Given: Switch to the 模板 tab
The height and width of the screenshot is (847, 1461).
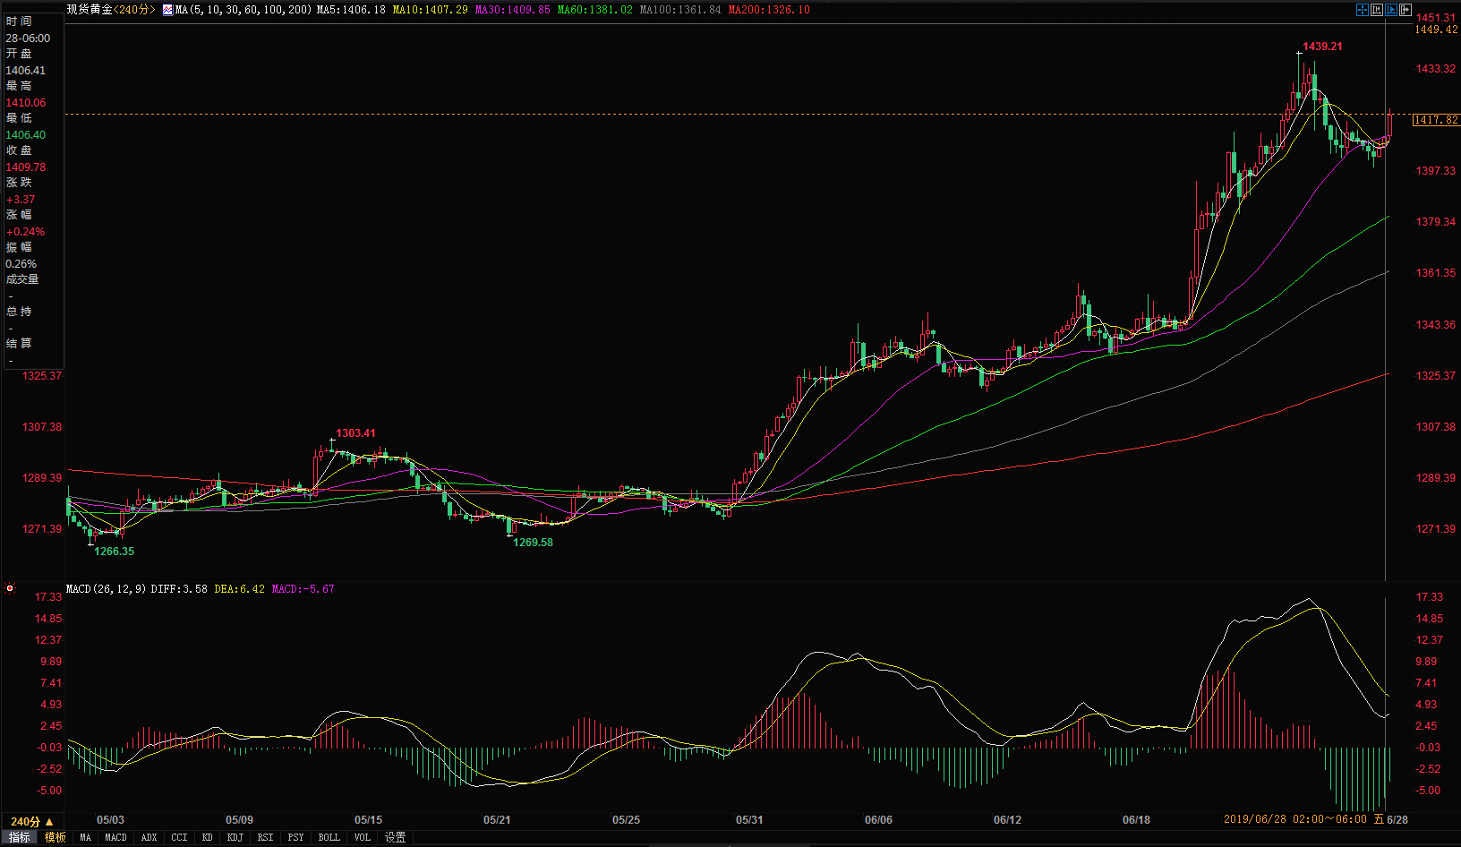Looking at the screenshot, I should pos(56,837).
